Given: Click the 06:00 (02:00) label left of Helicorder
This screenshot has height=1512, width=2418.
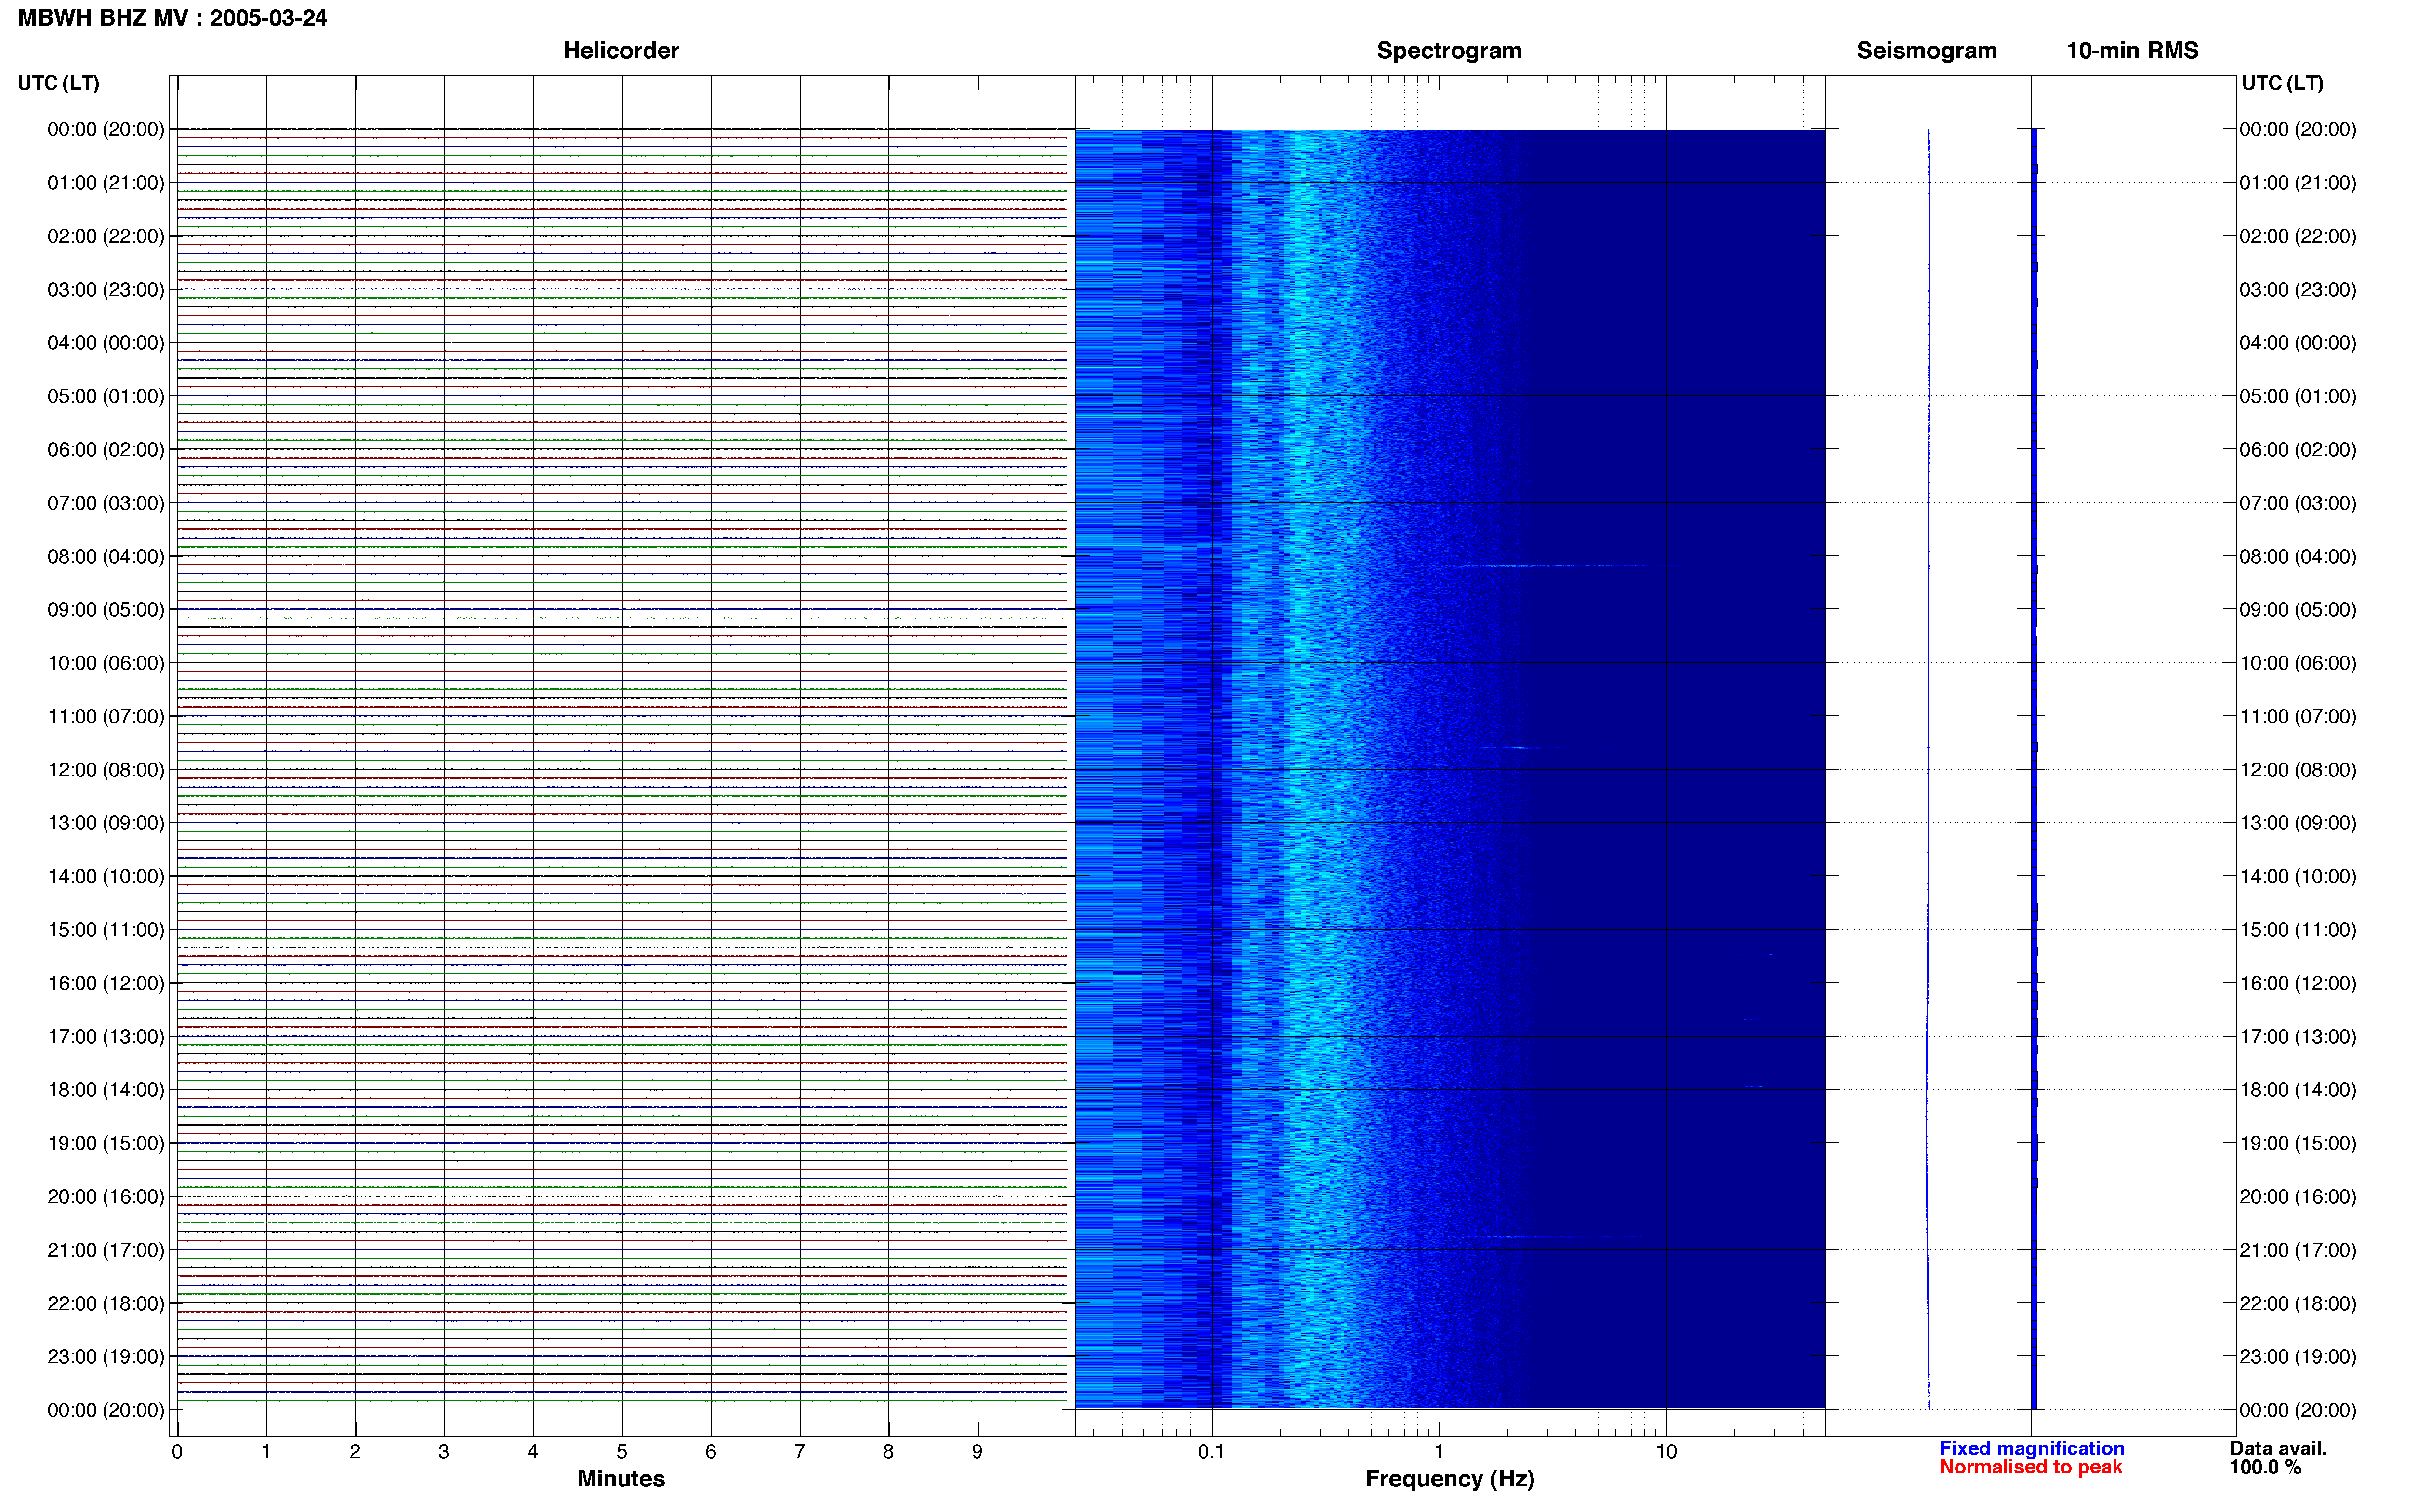Looking at the screenshot, I should [x=106, y=450].
